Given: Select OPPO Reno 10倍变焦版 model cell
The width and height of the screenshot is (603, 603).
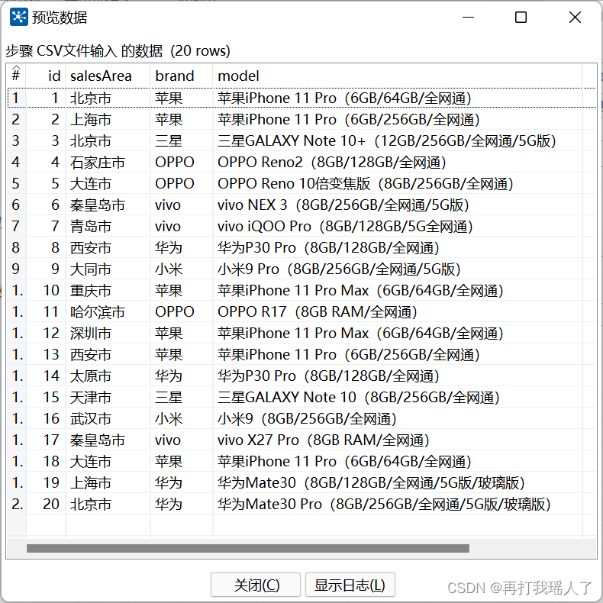Looking at the screenshot, I should pyautogui.click(x=397, y=183).
